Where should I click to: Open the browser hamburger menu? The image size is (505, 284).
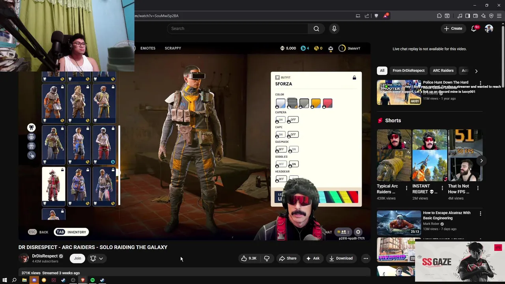point(499,16)
